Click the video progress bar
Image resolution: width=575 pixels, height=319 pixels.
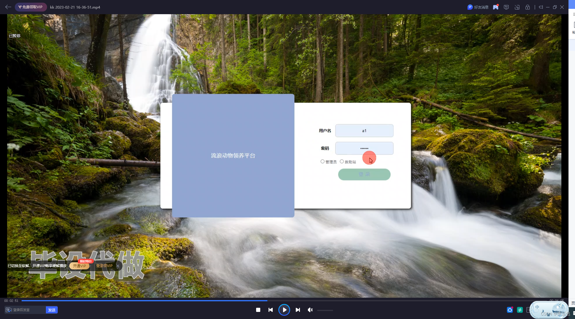click(355, 301)
